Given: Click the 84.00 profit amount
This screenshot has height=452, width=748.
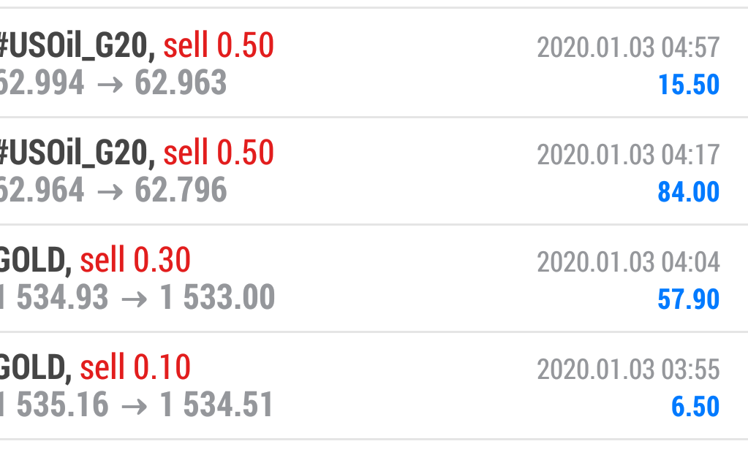Looking at the screenshot, I should point(689,192).
